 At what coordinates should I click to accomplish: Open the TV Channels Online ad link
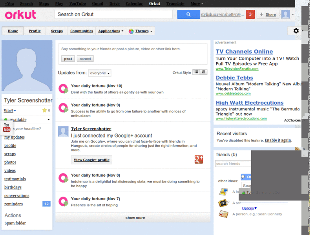coord(244,52)
